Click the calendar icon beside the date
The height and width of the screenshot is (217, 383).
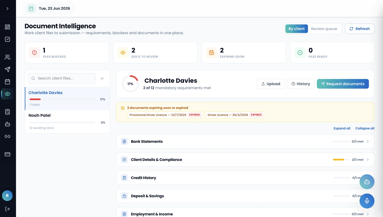click(31, 8)
